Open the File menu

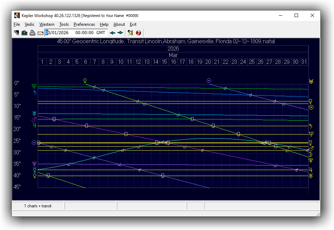pos(17,24)
